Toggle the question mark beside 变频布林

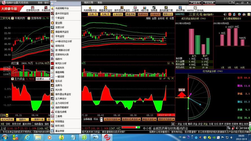29,18
